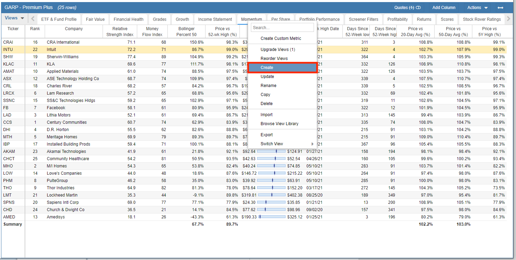Viewport: 516px width, 260px height.
Task: Click Create in the context menu
Action: coord(282,68)
